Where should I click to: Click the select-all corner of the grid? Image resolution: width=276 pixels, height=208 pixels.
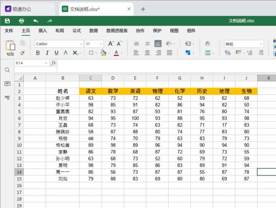tap(19, 78)
